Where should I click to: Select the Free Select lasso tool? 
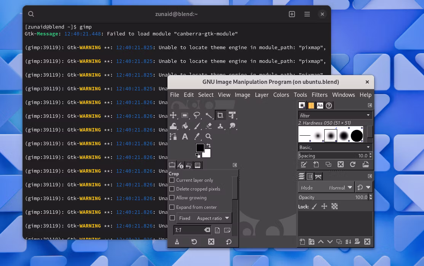197,115
